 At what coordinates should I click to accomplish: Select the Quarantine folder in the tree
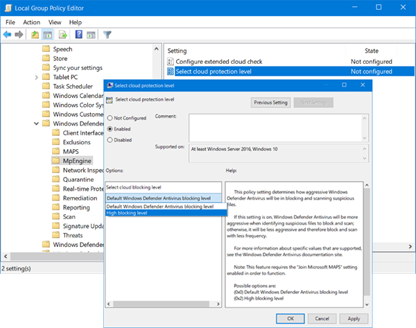pyautogui.click(x=78, y=179)
